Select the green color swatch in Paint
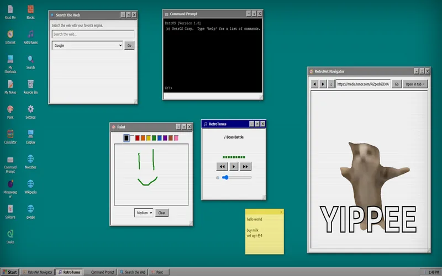This screenshot has height=276, width=442. pyautogui.click(x=154, y=138)
